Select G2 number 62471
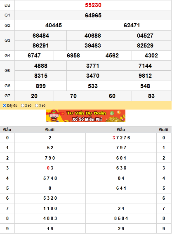 [132, 25]
